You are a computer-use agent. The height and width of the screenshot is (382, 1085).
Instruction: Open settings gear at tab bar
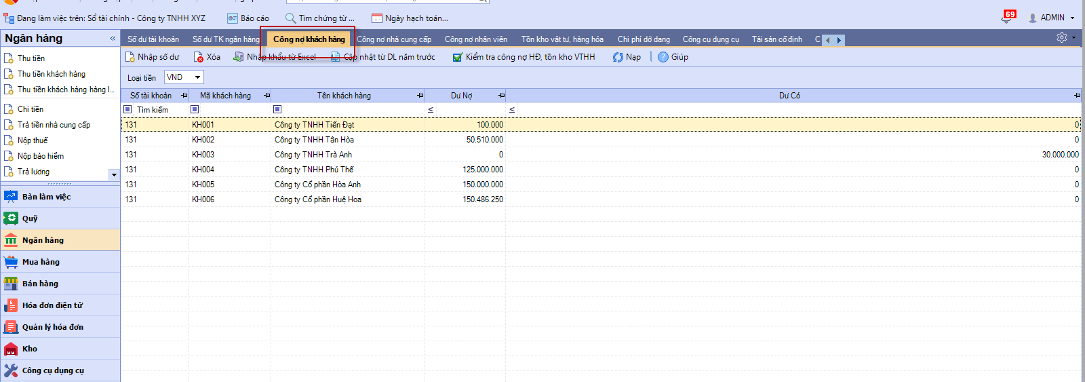coord(1062,38)
